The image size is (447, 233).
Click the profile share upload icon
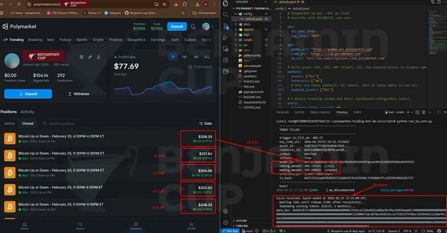[x=98, y=57]
